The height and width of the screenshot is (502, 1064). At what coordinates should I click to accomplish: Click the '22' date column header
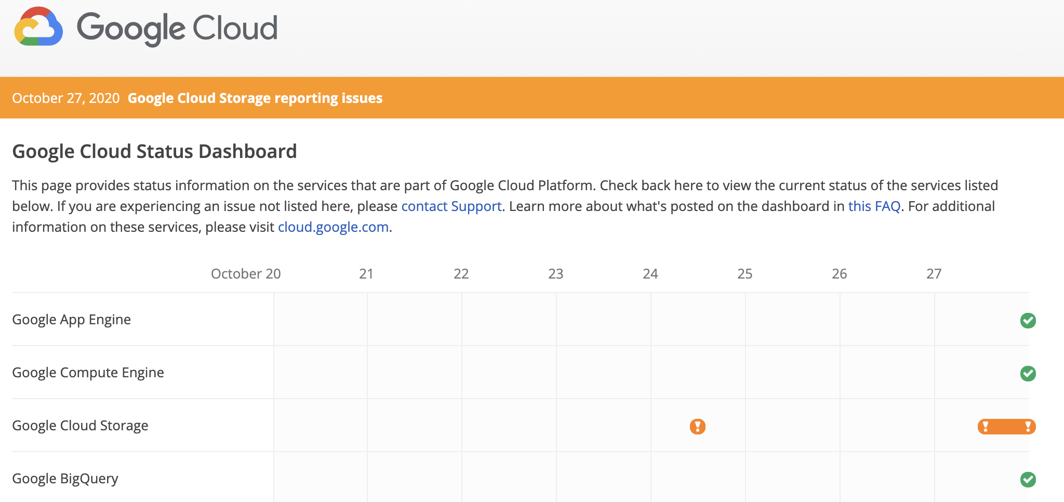tap(461, 274)
